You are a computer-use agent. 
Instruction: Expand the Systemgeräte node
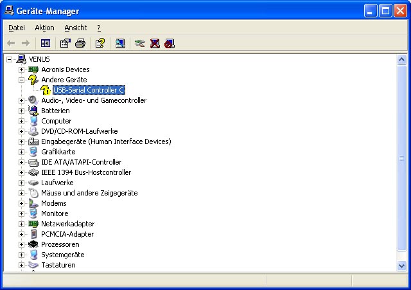pyautogui.click(x=21, y=255)
